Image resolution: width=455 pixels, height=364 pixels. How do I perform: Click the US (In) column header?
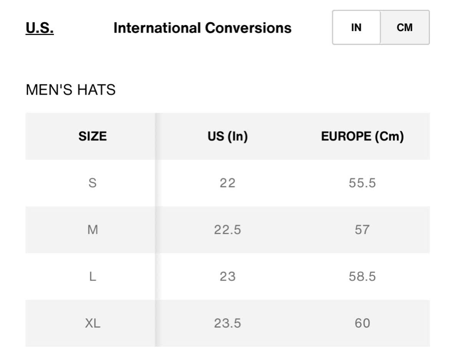click(x=227, y=136)
